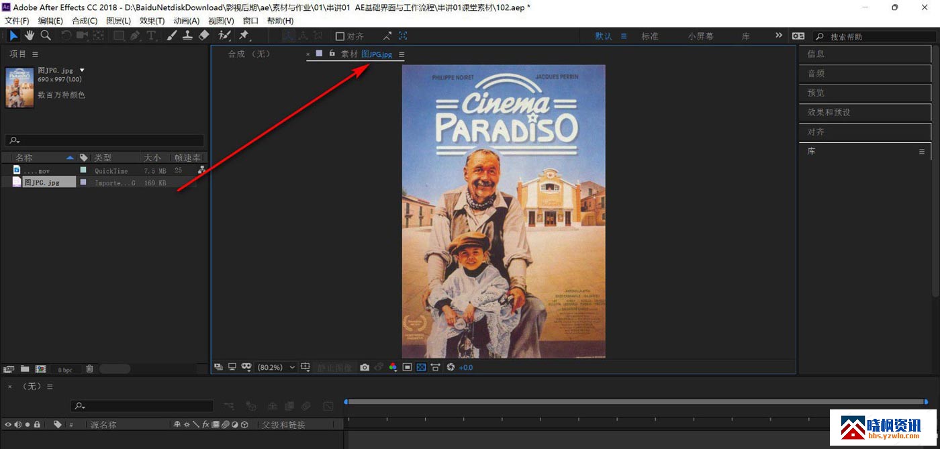Open the 库 panel menu
This screenshot has width=940, height=449.
pos(922,152)
